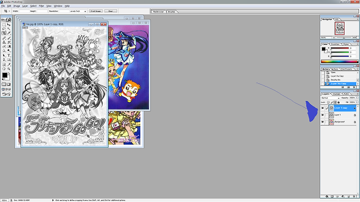Switch to Standard edit mode
The height and width of the screenshot is (202, 360).
[3, 84]
